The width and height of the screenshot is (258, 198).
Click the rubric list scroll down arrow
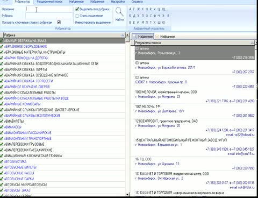tap(127, 194)
